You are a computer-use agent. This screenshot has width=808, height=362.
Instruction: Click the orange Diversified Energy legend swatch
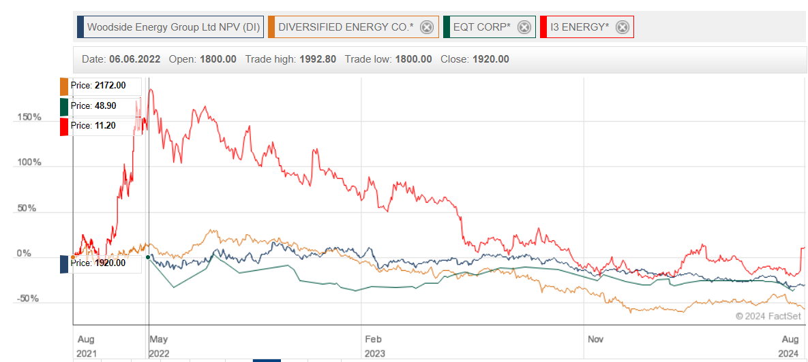(271, 27)
